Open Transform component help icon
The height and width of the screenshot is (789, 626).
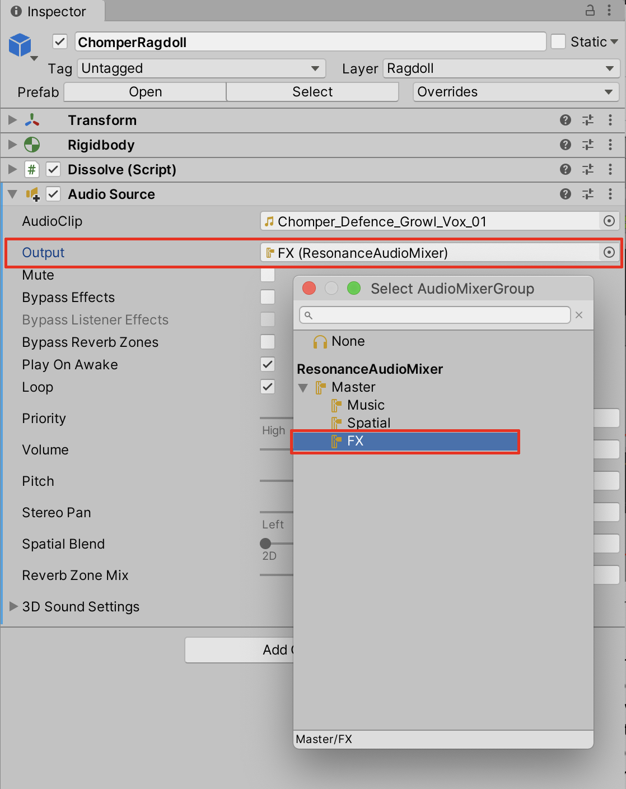[x=566, y=120]
